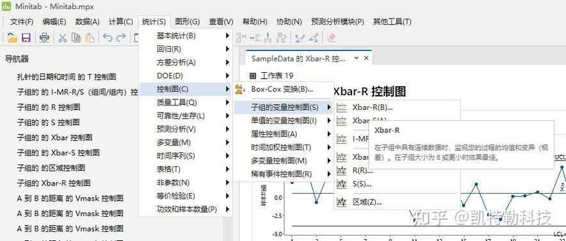Click the open folder toolbar icon
566x241 pixels.
pos(12,38)
